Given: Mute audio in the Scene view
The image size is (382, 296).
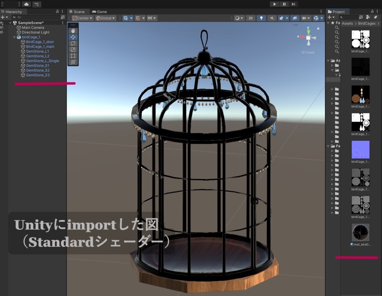Looking at the screenshot, I should pyautogui.click(x=272, y=18).
